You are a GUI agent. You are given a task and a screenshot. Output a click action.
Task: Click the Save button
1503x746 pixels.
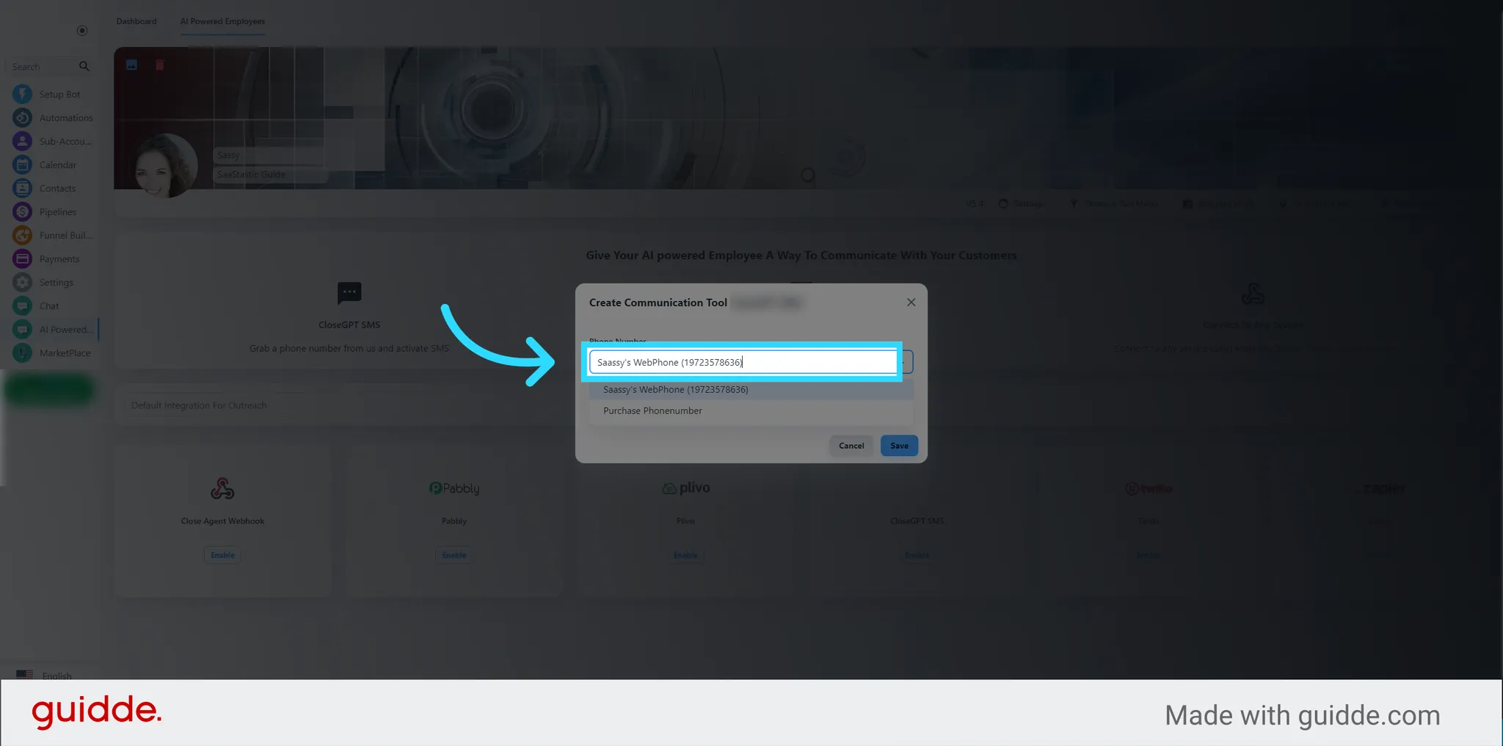coord(899,446)
